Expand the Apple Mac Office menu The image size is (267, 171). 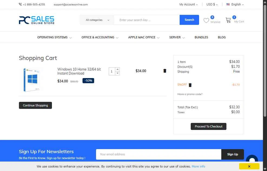click(144, 37)
